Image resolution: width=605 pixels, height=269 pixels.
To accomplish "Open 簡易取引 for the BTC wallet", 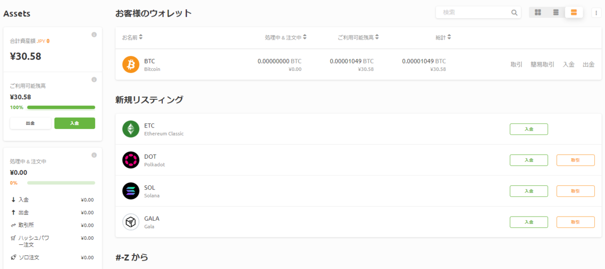I will point(542,64).
